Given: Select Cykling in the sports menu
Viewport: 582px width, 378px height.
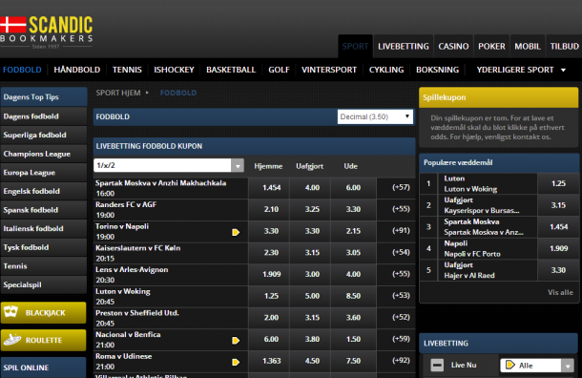Looking at the screenshot, I should point(386,70).
